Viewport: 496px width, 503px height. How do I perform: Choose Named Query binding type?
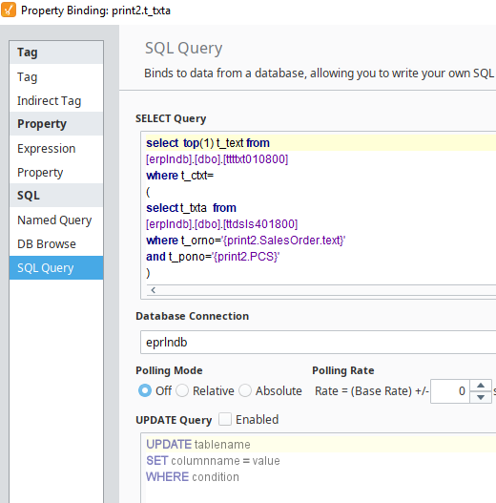[56, 220]
